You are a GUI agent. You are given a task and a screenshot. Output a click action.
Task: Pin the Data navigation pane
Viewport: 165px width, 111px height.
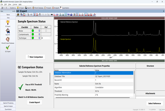(x=15, y=11)
